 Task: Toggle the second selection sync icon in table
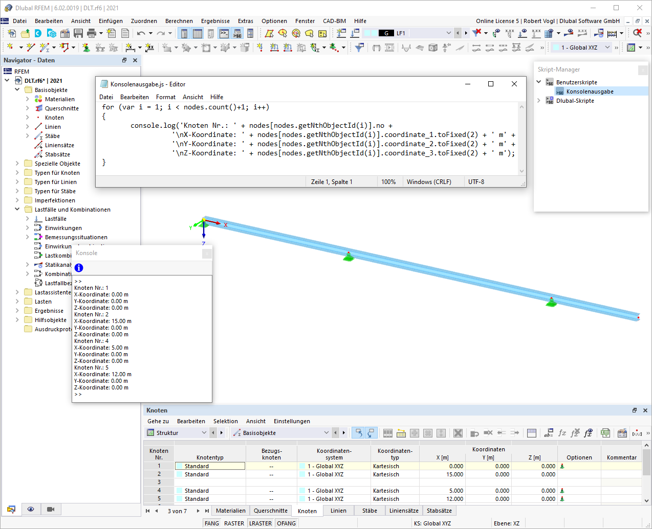click(371, 433)
